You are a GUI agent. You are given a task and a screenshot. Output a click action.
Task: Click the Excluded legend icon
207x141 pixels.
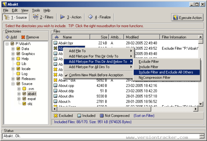pos(56,116)
